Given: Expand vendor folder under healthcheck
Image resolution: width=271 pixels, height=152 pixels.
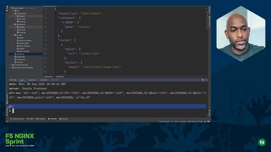Looking at the screenshot, I should 15,16.
